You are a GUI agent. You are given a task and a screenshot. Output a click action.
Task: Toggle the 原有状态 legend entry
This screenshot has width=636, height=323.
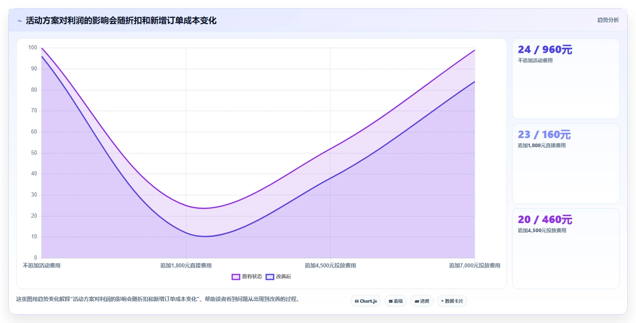247,277
